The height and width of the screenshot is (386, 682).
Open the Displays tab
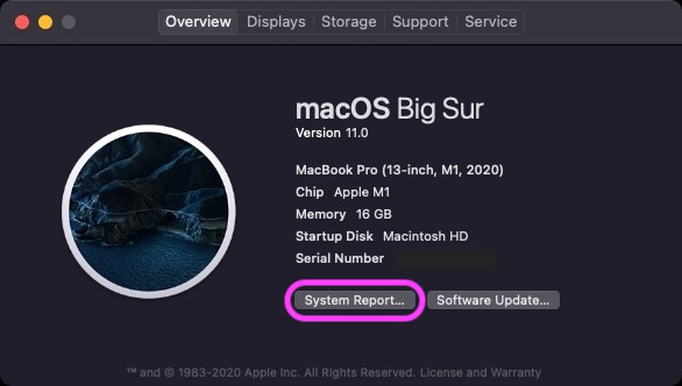coord(276,22)
